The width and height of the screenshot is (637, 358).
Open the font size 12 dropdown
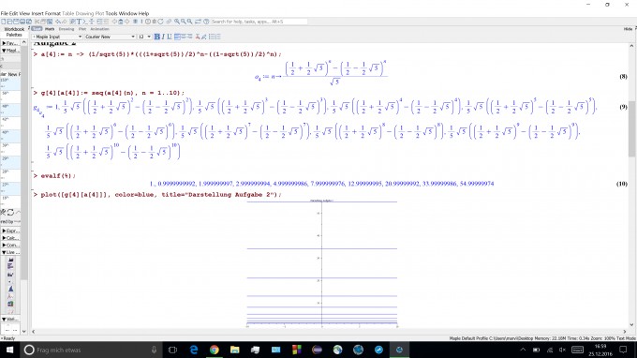pos(144,37)
